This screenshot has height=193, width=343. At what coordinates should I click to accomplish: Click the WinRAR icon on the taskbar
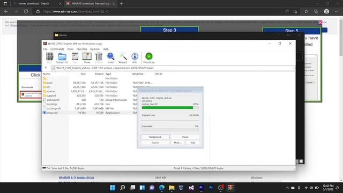(230, 188)
